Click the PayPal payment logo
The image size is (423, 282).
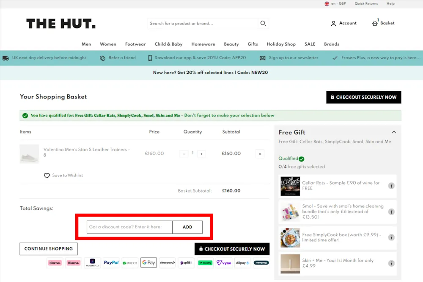pyautogui.click(x=111, y=263)
